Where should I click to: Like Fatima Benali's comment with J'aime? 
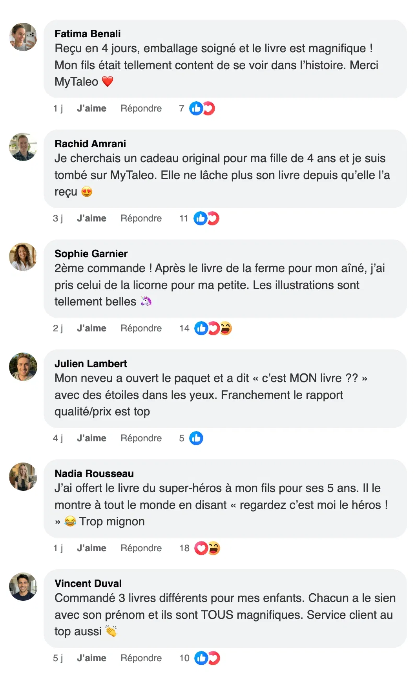click(91, 108)
